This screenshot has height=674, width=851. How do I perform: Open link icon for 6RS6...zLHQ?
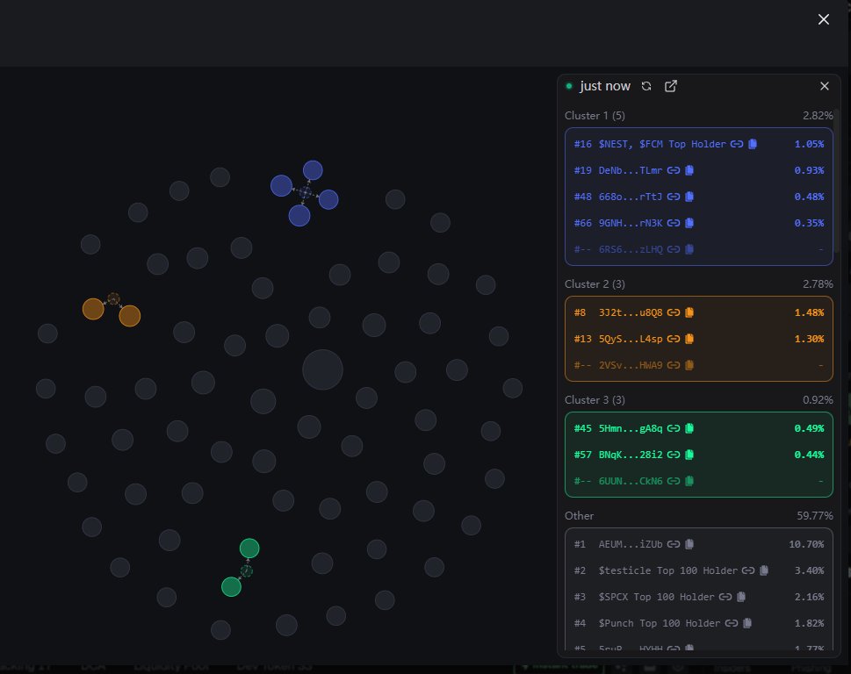coord(674,249)
